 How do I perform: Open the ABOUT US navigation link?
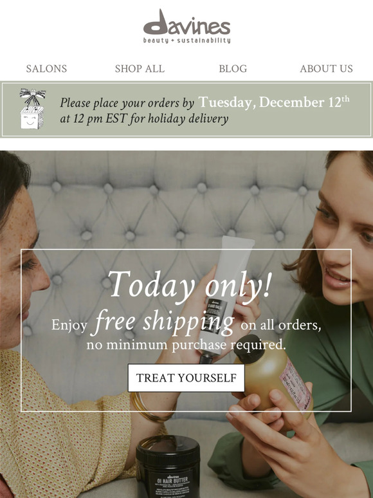[x=326, y=69]
